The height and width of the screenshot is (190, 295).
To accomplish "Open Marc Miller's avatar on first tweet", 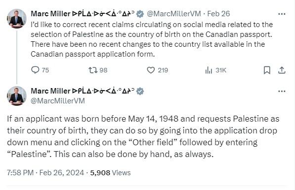I will pyautogui.click(x=17, y=19).
